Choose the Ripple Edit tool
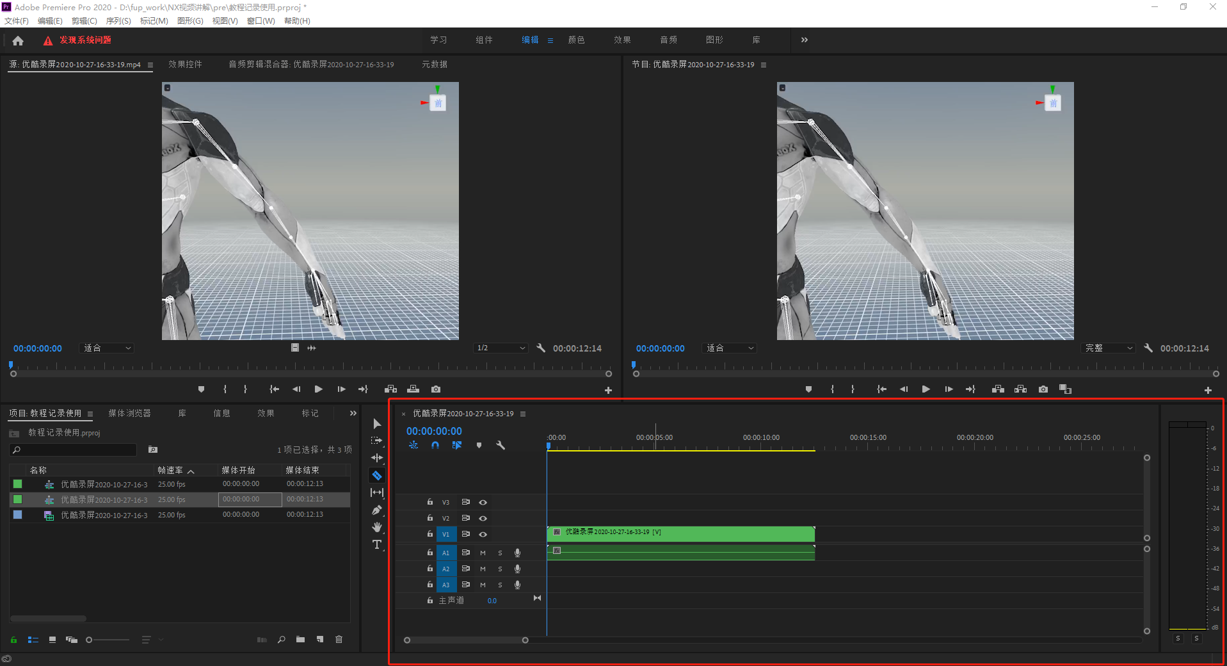1227x666 pixels. point(377,458)
